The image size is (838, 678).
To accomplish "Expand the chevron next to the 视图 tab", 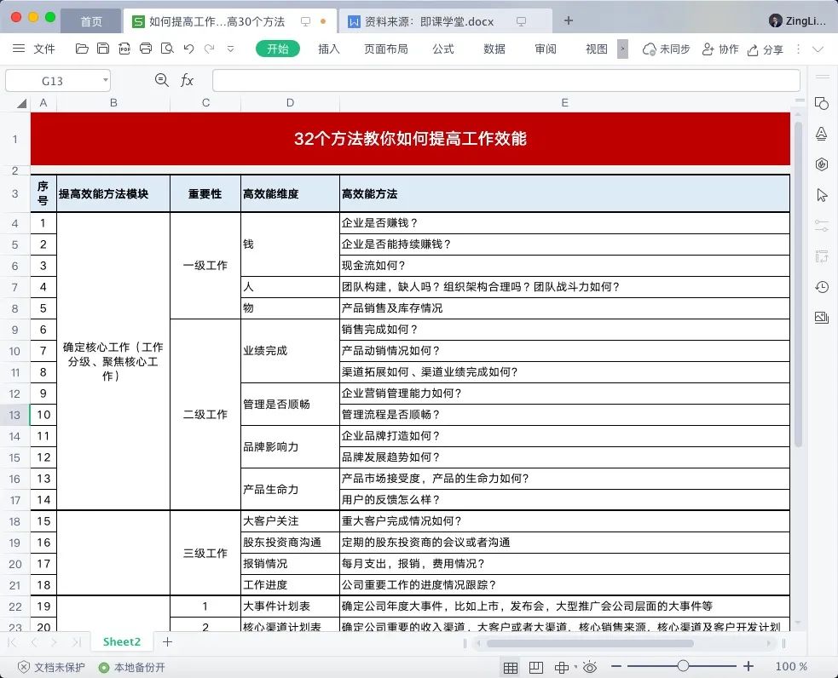I will [x=621, y=49].
